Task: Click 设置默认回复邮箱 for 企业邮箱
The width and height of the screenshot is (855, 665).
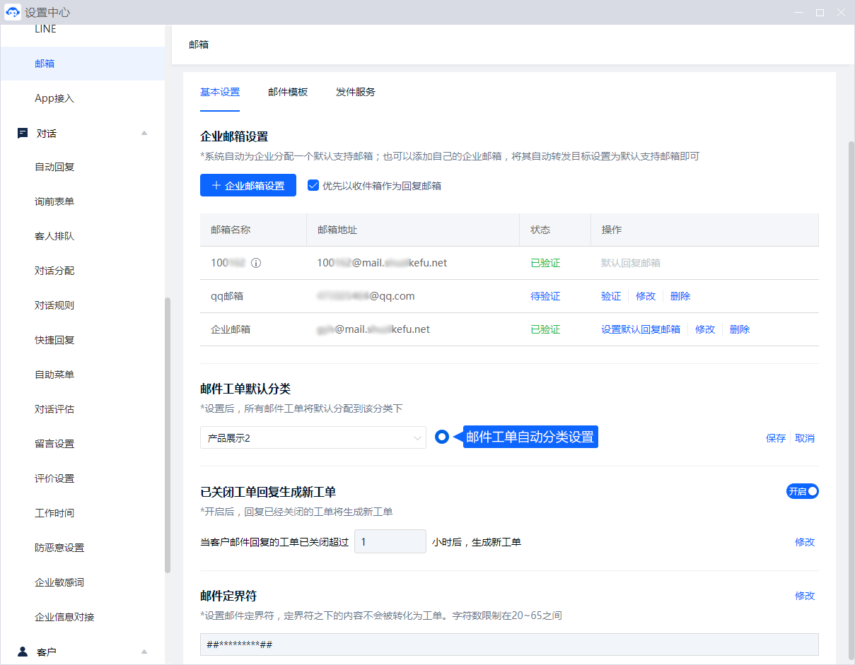Action: [641, 330]
